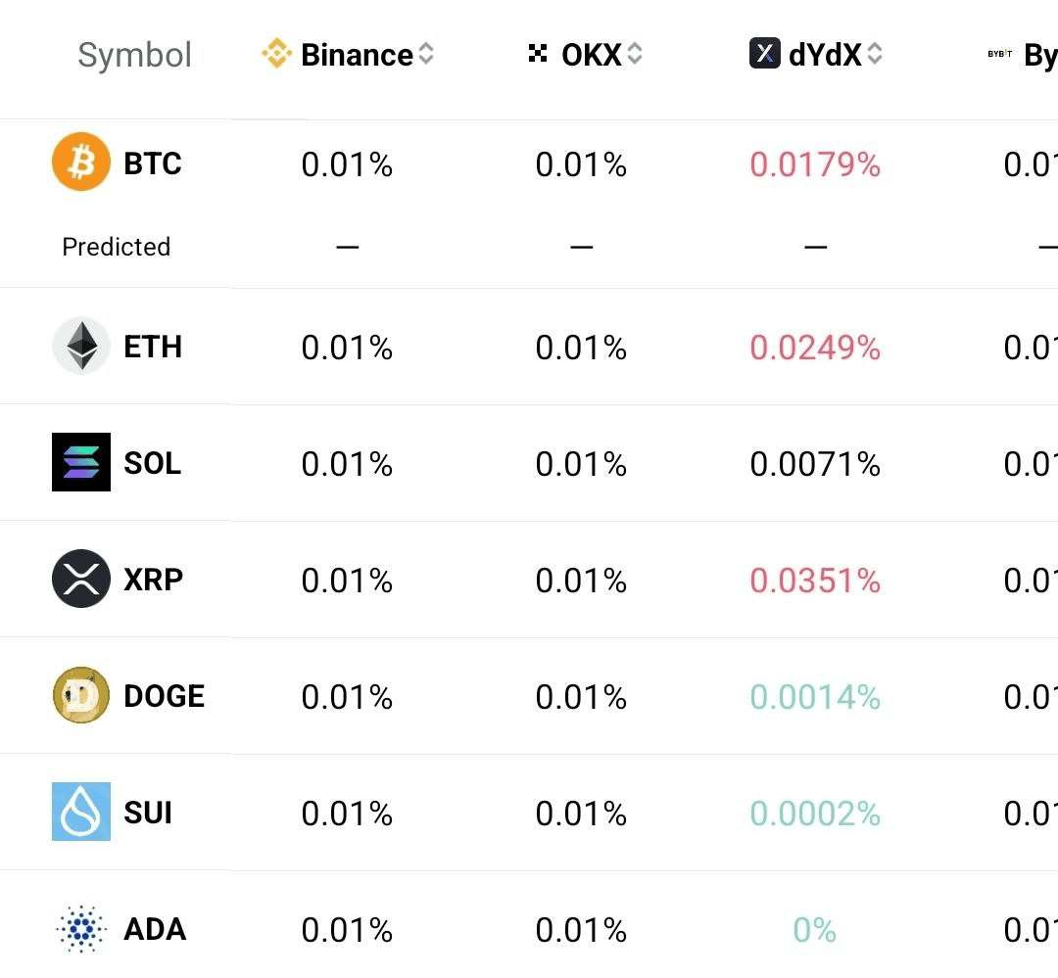Click the XRP coin icon
1058x978 pixels.
click(81, 579)
